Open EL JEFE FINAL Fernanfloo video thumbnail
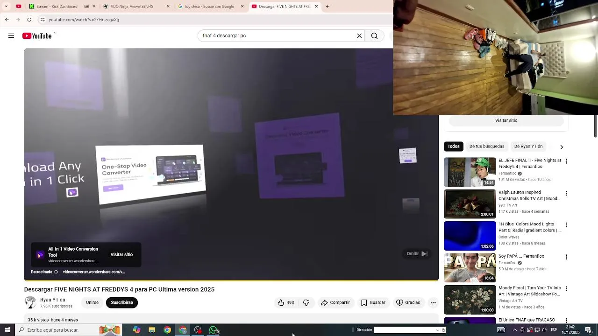598x336 pixels. tap(470, 172)
